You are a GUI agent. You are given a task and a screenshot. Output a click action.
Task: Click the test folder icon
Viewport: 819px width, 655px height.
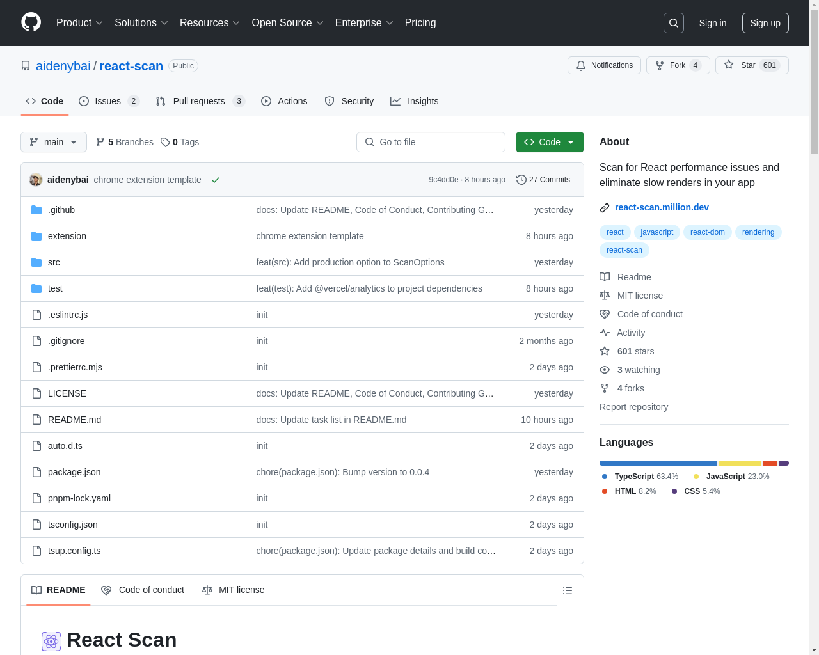(36, 288)
